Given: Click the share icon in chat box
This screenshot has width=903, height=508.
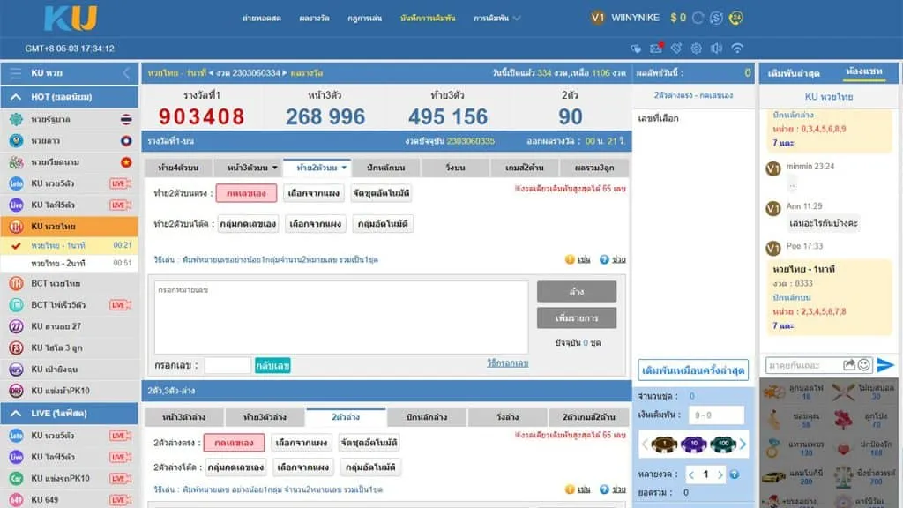Looking at the screenshot, I should tap(849, 364).
